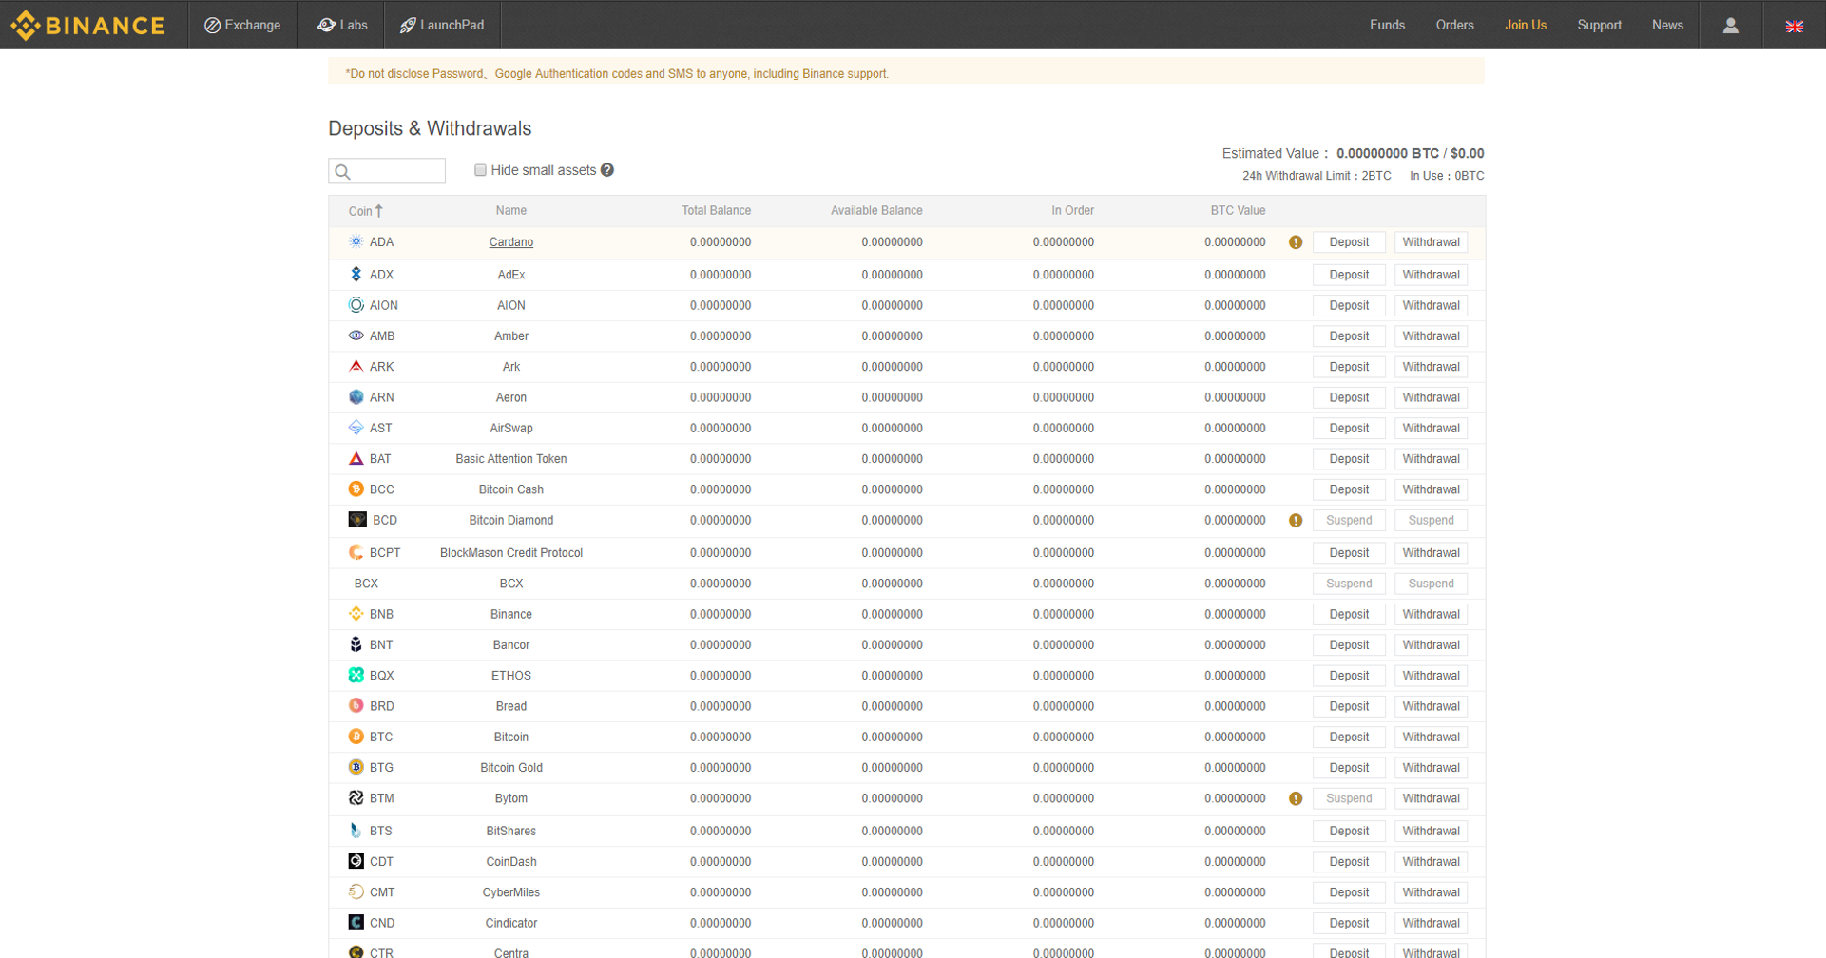Click Deposit for BTC
The height and width of the screenshot is (958, 1826).
[x=1349, y=737]
